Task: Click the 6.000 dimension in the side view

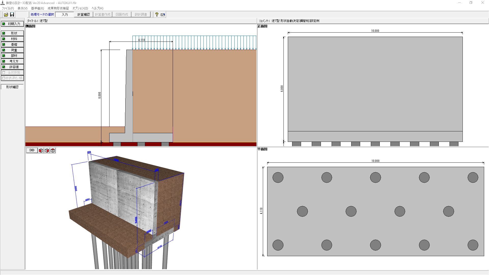Action: pos(100,95)
